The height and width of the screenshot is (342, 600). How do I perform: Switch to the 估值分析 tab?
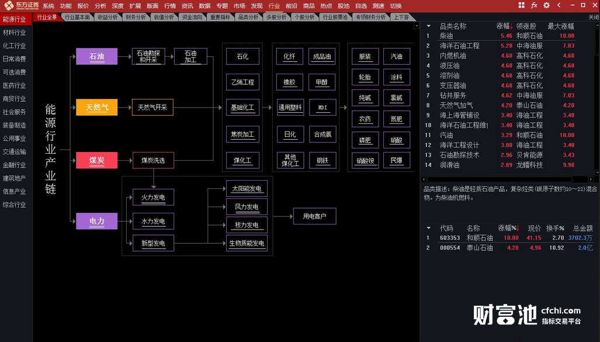click(x=164, y=17)
